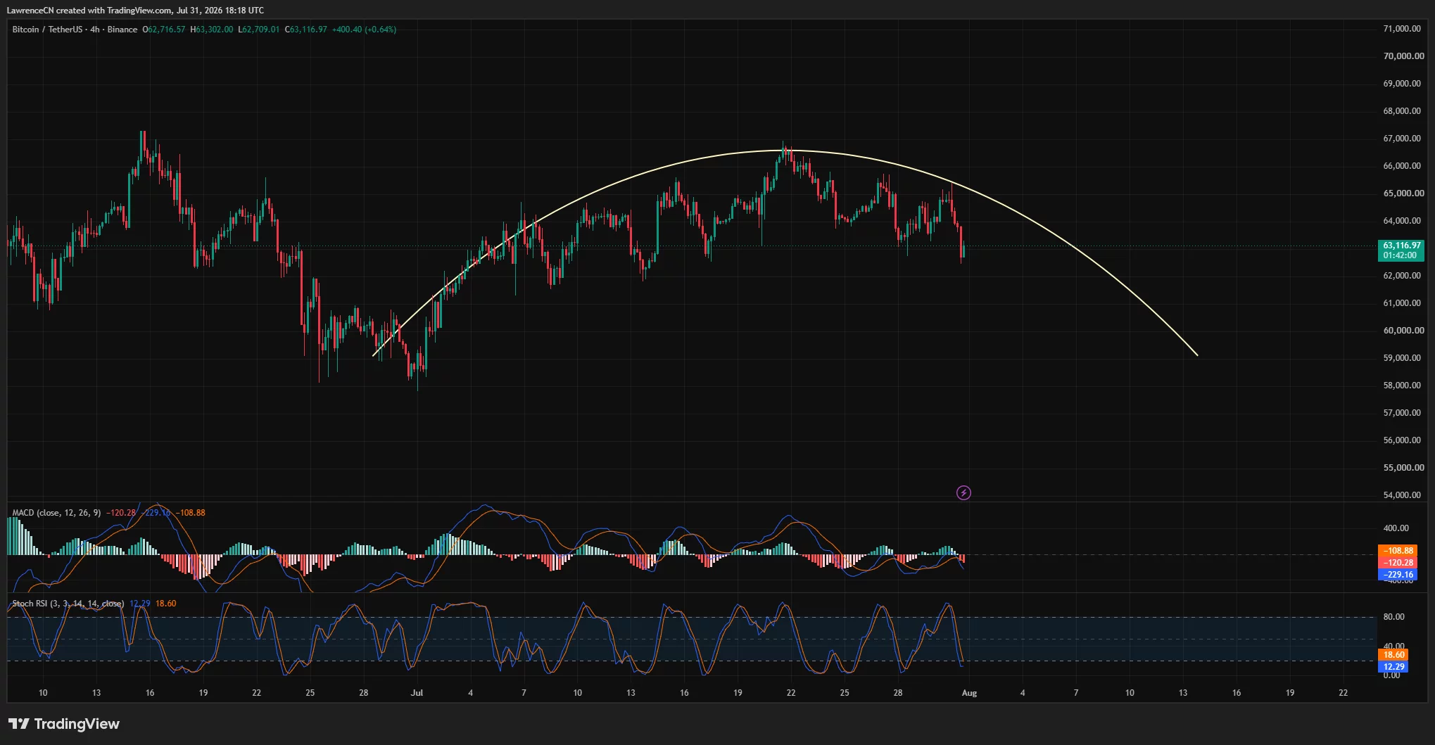Click the 66,000.00 price axis label

(1402, 166)
